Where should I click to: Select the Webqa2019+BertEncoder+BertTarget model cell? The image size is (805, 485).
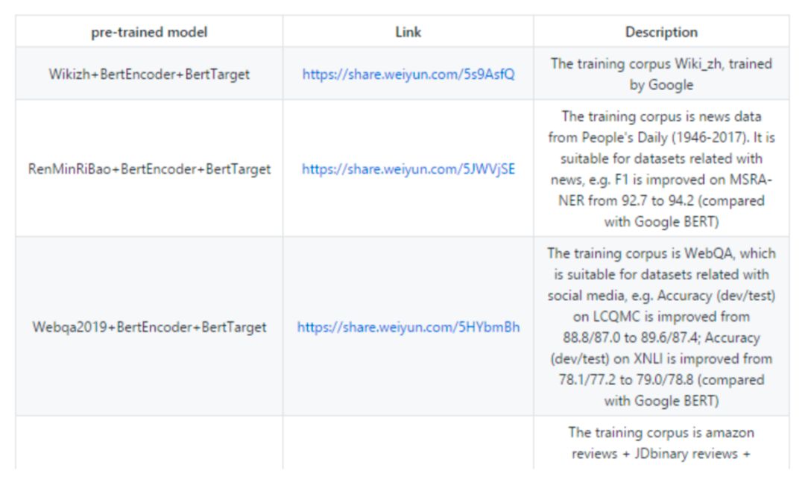[149, 327]
